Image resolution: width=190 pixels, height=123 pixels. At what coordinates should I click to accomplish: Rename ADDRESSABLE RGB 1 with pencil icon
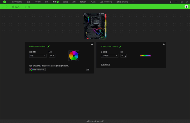pos(49,47)
